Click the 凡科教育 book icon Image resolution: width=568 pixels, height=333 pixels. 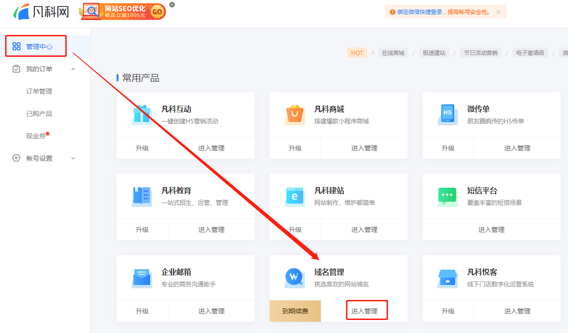[142, 196]
